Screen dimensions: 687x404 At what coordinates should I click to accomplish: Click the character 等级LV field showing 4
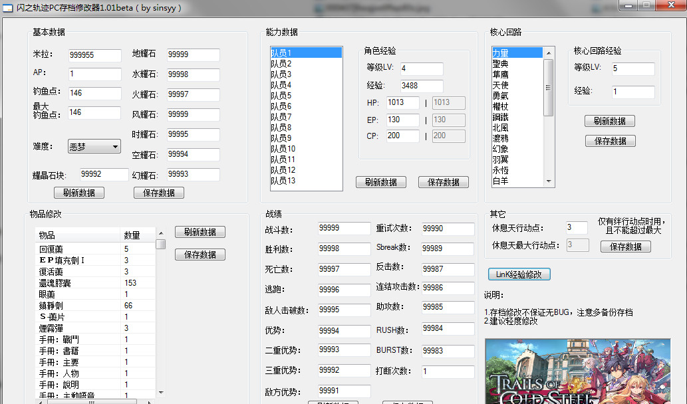422,68
